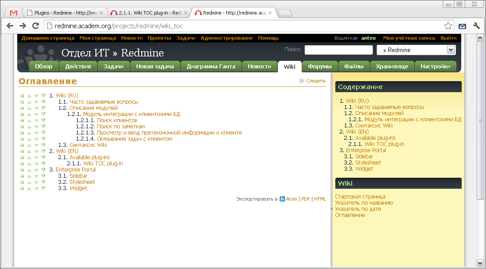This screenshot has width=486, height=269.
Task: Export page as HTML
Action: point(320,199)
